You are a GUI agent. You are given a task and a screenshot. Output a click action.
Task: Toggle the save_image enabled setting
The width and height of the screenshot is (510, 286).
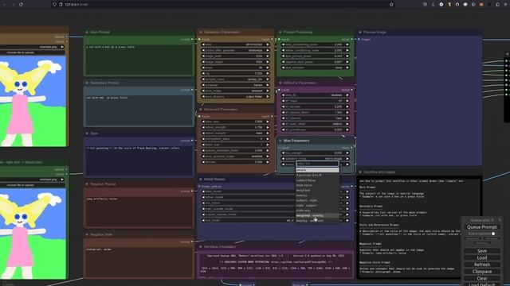pos(236,91)
